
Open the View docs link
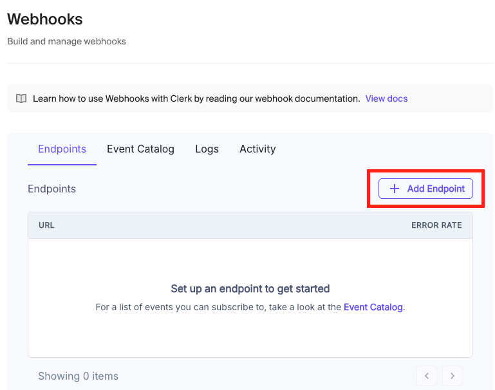tap(386, 98)
